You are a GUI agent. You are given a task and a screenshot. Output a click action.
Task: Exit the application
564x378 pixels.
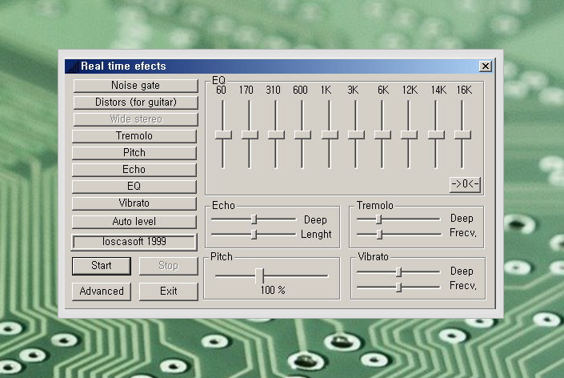168,292
